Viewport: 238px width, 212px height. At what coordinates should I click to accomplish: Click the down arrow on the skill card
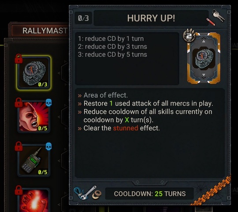tap(204, 76)
